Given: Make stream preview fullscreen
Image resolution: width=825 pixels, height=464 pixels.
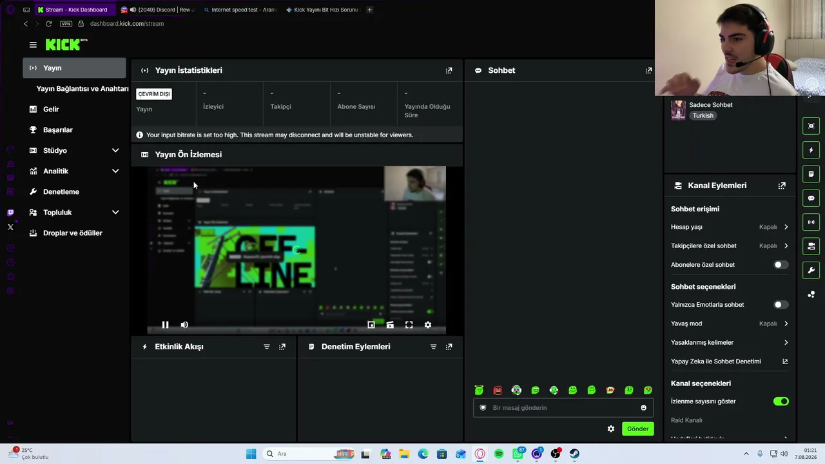Looking at the screenshot, I should point(409,325).
